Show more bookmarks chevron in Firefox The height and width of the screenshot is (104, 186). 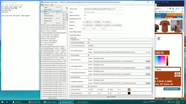click(182, 12)
